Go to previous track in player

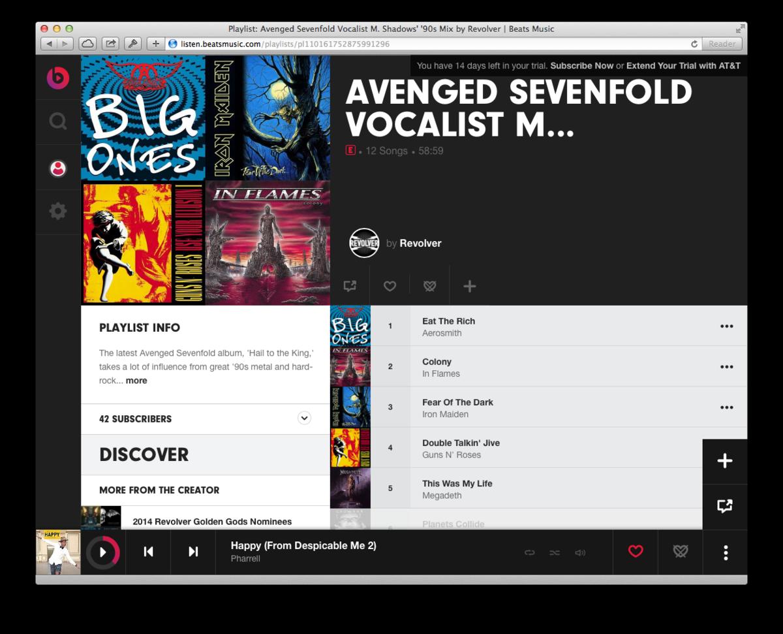point(148,552)
